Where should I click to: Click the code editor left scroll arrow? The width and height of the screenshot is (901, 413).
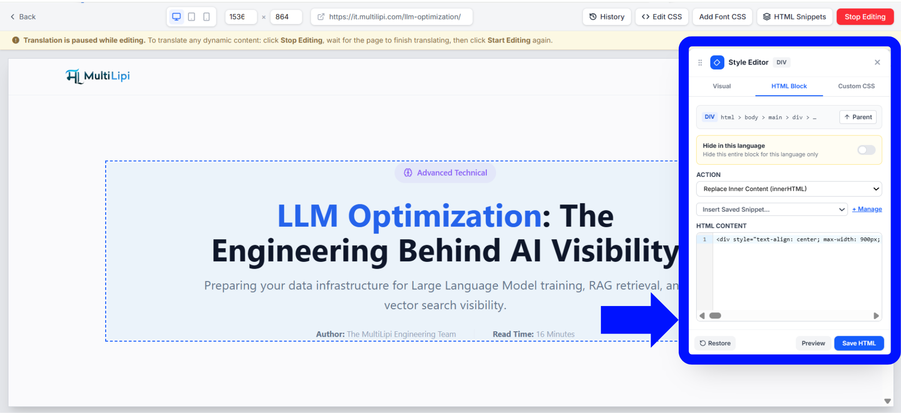point(702,316)
